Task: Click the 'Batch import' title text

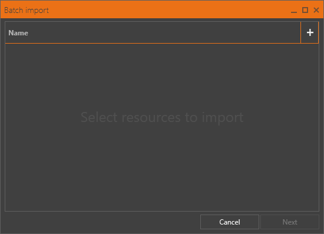Action: click(x=27, y=11)
